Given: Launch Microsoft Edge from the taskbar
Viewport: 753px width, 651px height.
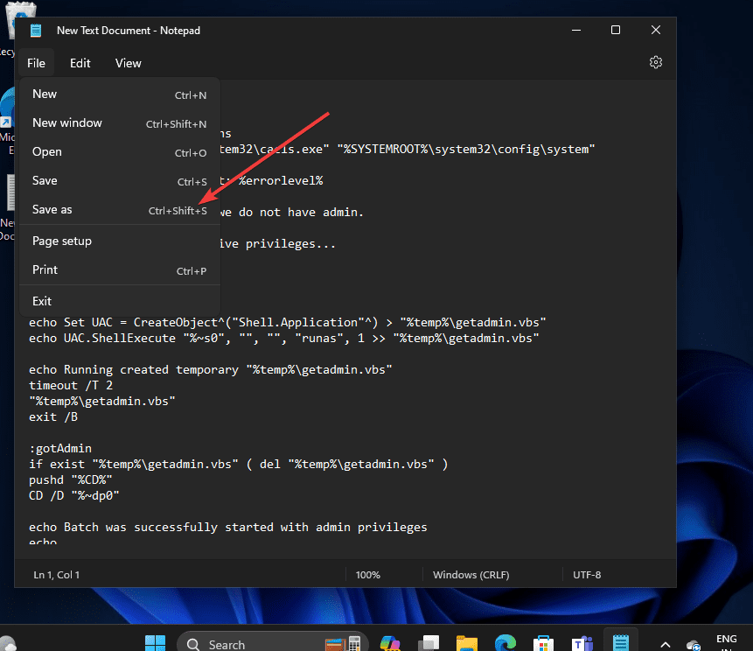Looking at the screenshot, I should (505, 643).
